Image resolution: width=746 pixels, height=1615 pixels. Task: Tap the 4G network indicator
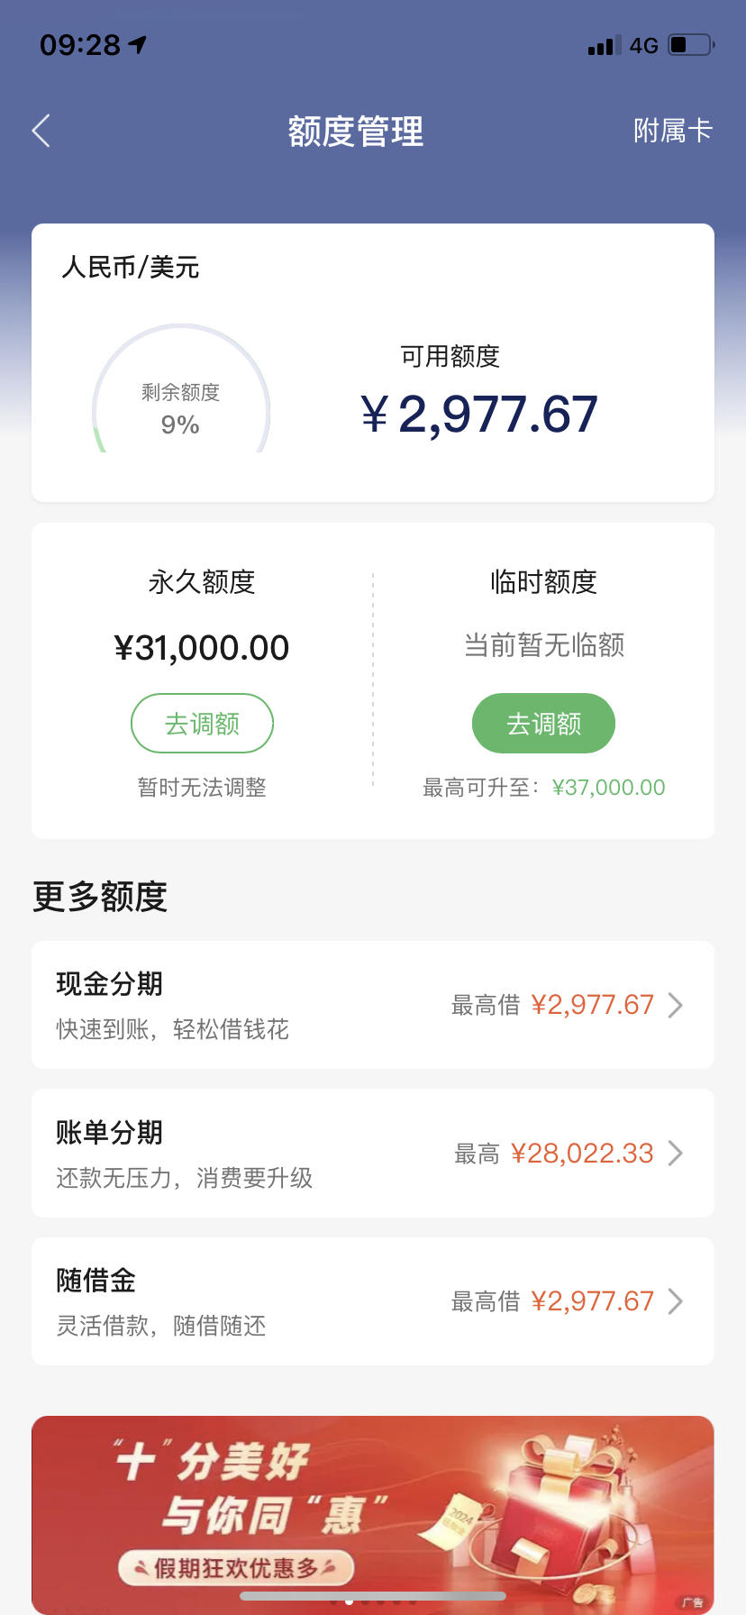coord(644,45)
